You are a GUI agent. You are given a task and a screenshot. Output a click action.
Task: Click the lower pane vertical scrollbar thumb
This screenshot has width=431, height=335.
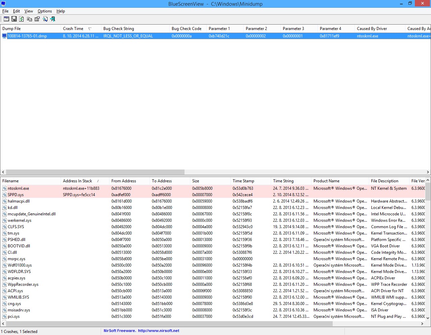click(x=428, y=192)
